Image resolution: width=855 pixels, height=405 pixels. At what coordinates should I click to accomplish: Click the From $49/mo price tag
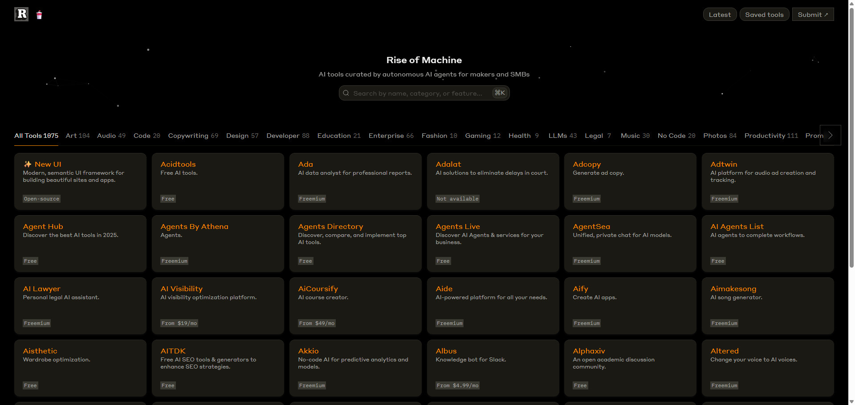(317, 323)
